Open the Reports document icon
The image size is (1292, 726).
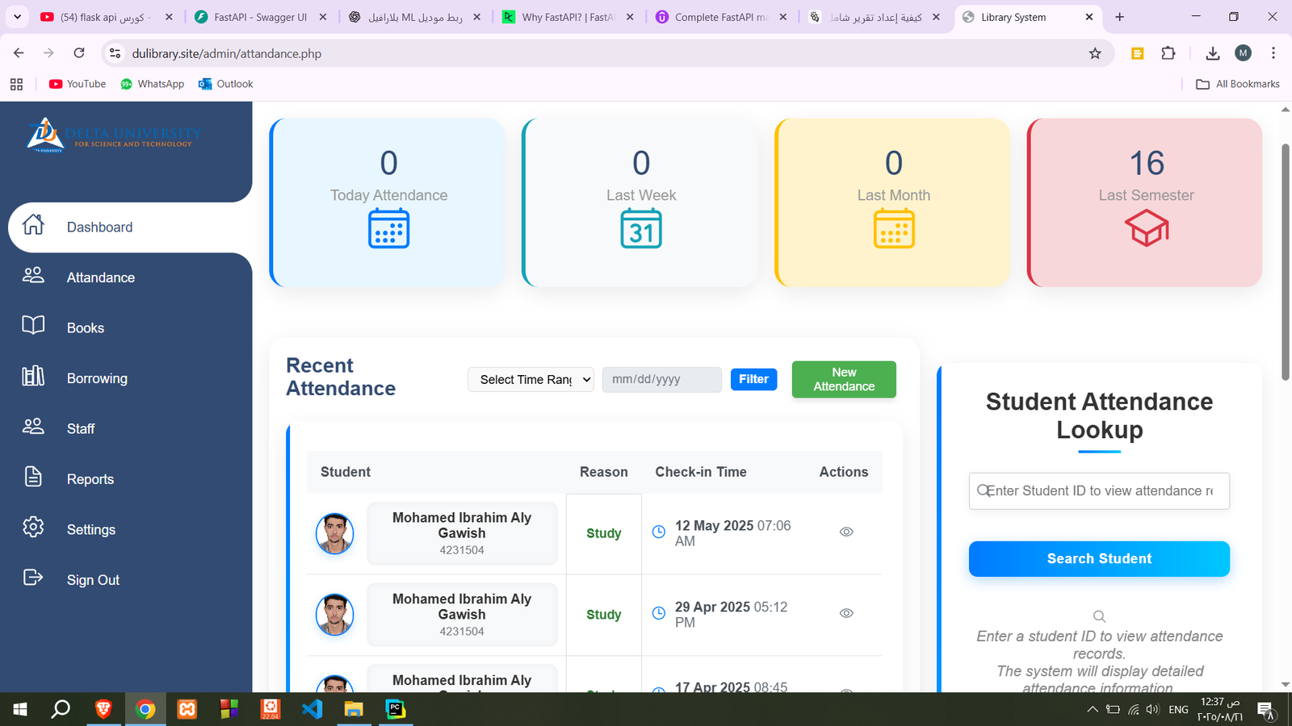pos(33,478)
